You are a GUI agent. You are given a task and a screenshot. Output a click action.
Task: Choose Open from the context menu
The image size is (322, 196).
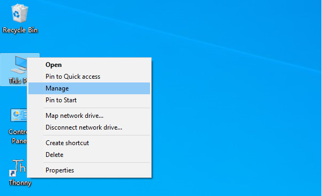coord(89,65)
